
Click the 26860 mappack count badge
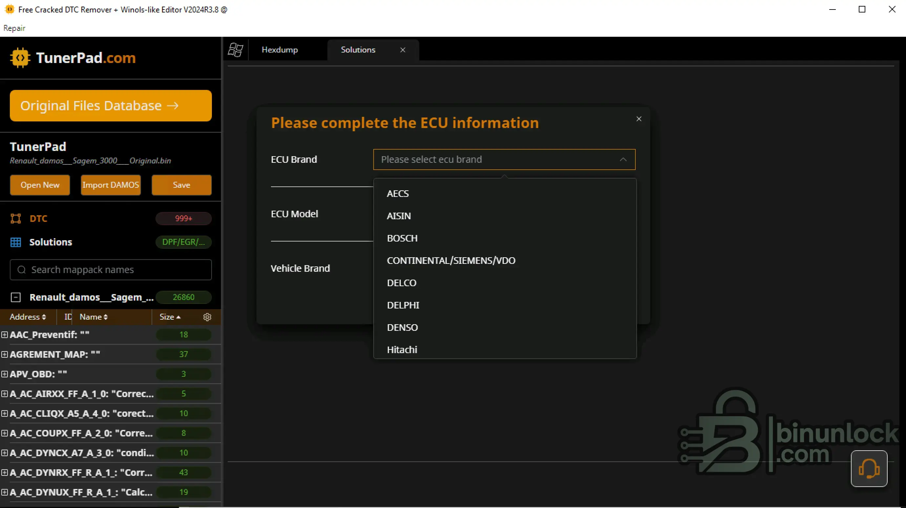coord(184,297)
